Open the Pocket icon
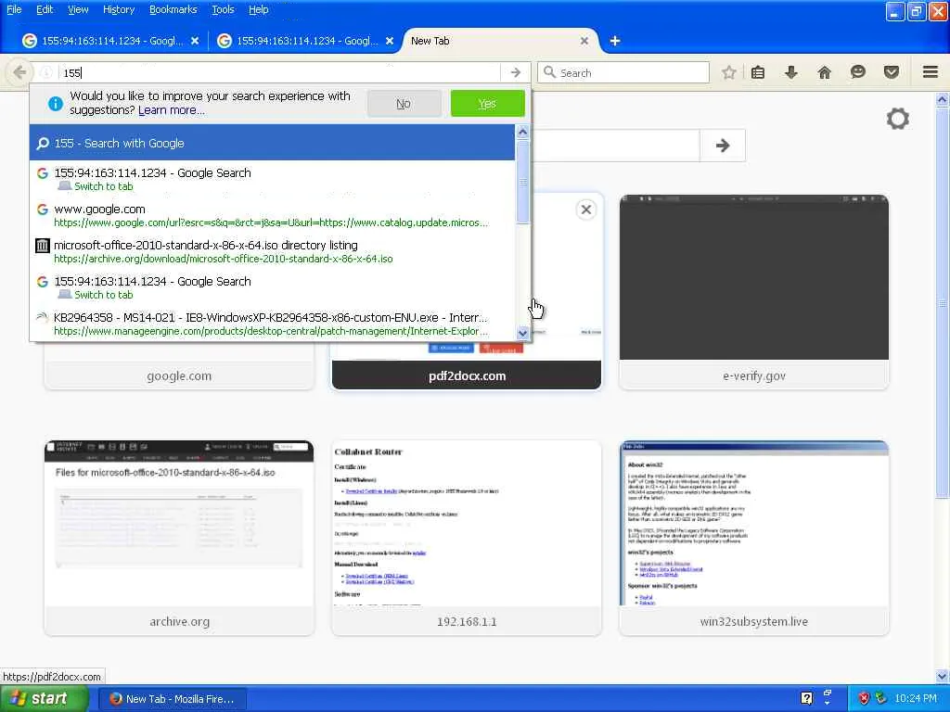Viewport: 950px width, 712px height. (x=891, y=72)
